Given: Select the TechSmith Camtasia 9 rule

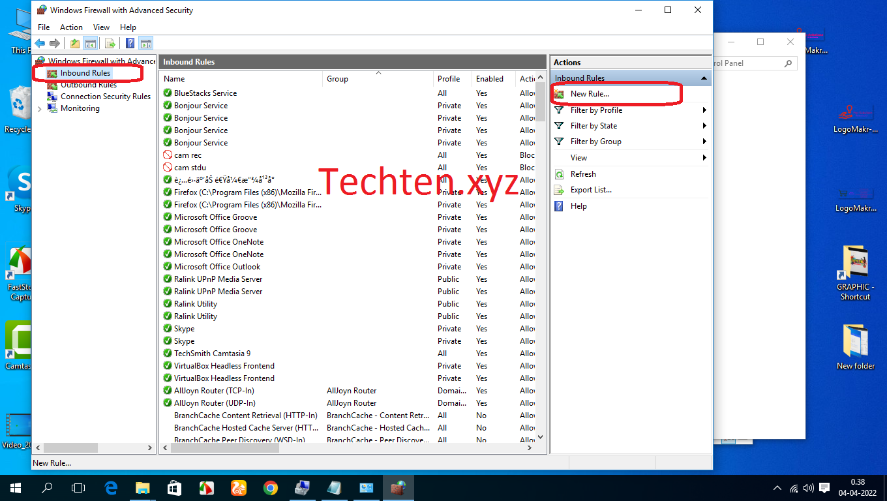Looking at the screenshot, I should [212, 354].
